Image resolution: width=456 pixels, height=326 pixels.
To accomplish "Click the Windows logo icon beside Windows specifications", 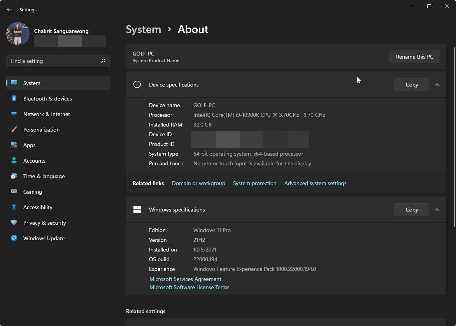I will click(x=137, y=210).
